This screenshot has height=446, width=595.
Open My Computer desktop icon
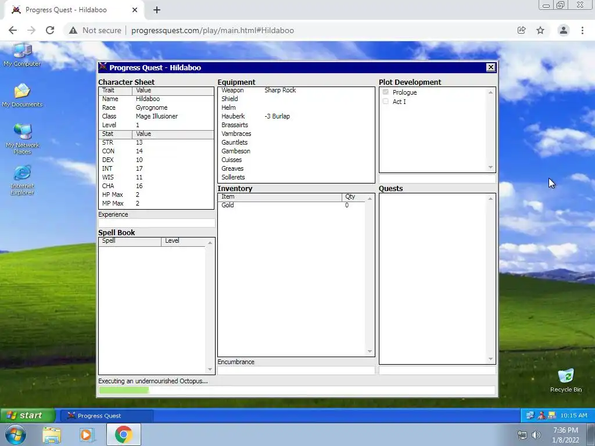22,54
